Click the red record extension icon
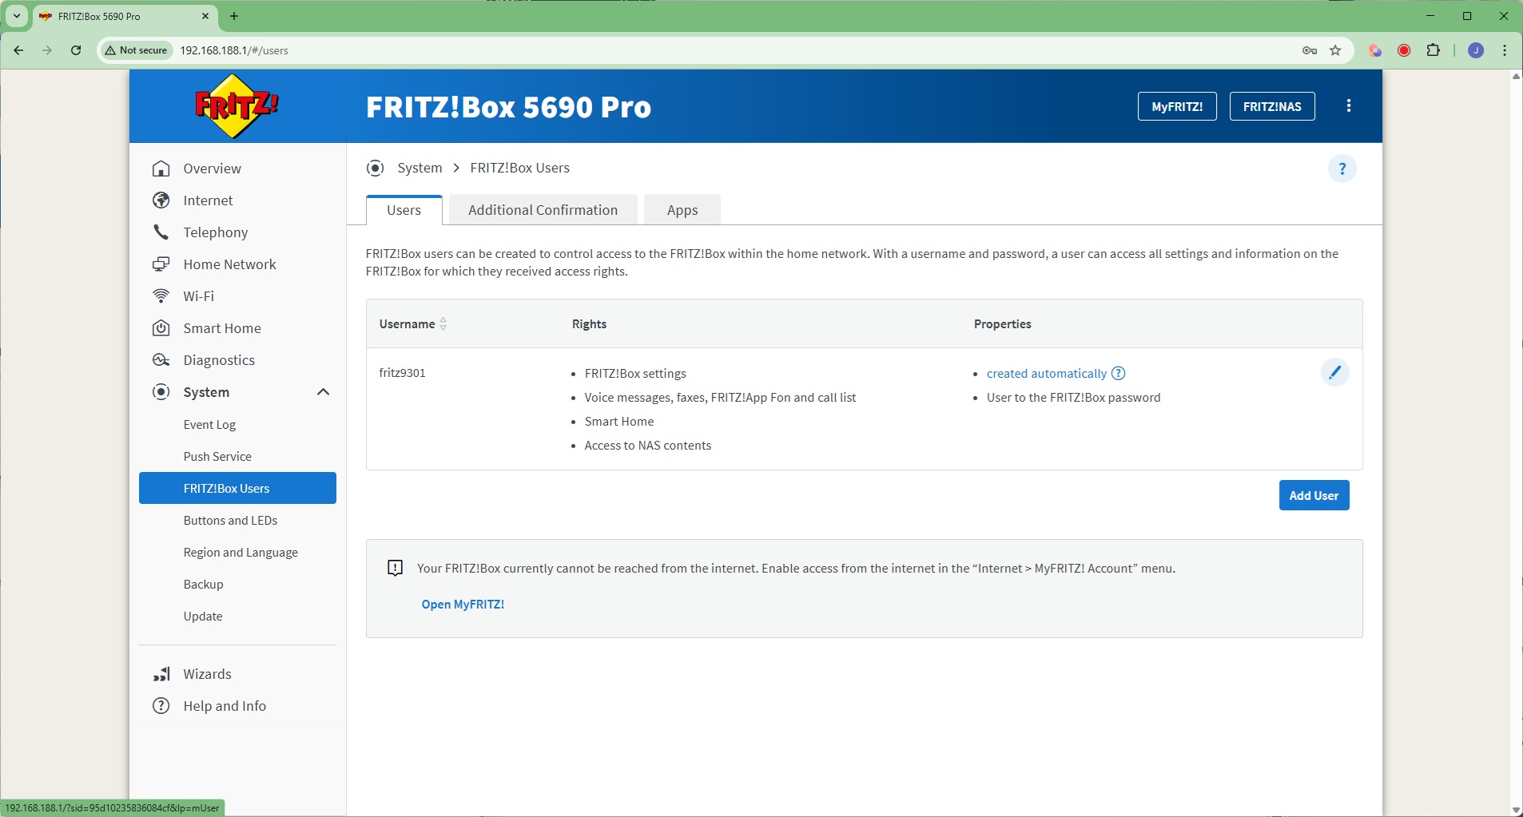The width and height of the screenshot is (1523, 817). coord(1404,50)
